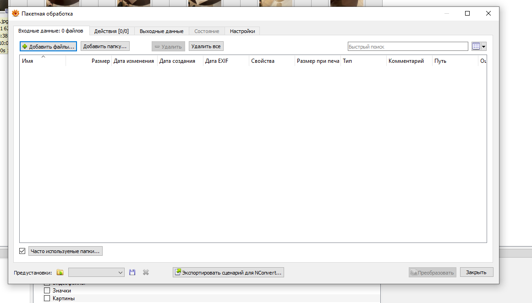The image size is (532, 303).
Task: Open the Предустановки dropdown list
Action: 96,272
